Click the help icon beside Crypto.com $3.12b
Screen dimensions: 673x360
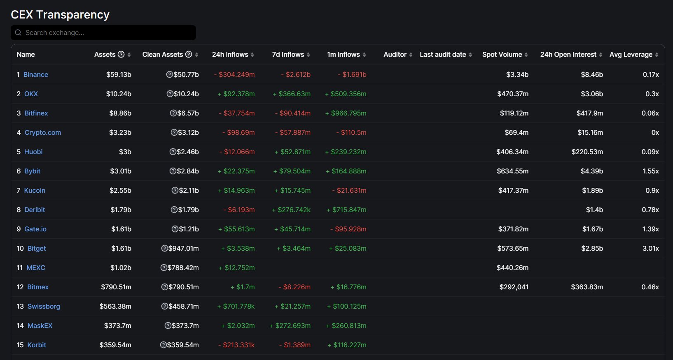click(174, 132)
